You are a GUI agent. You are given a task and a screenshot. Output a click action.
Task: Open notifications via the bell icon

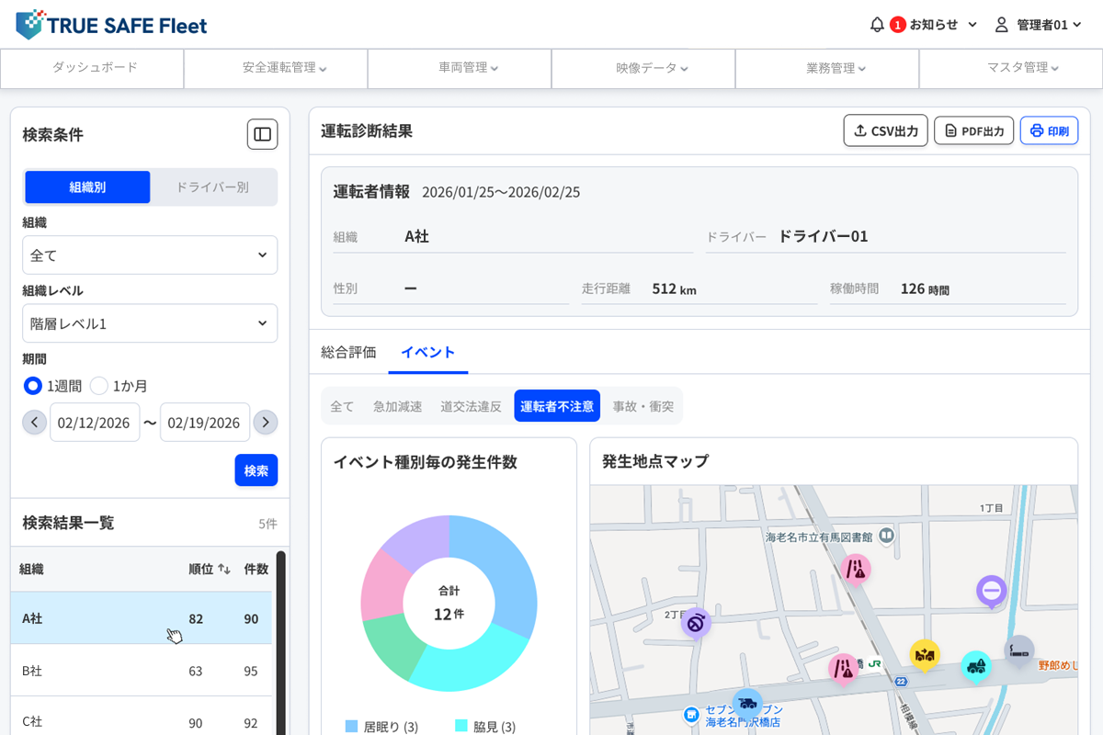(877, 25)
